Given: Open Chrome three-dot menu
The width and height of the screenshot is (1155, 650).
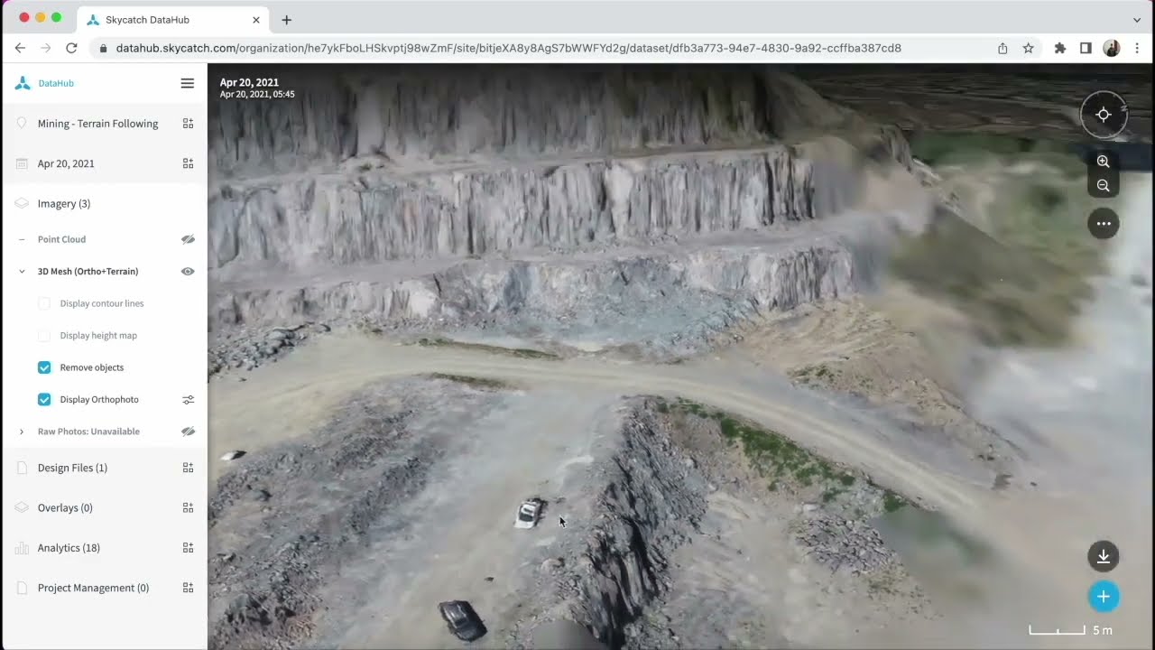Looking at the screenshot, I should [1137, 48].
